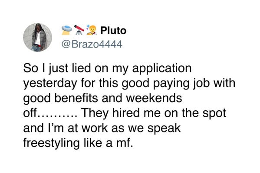Click the red telescope emoji icon

pyautogui.click(x=79, y=30)
